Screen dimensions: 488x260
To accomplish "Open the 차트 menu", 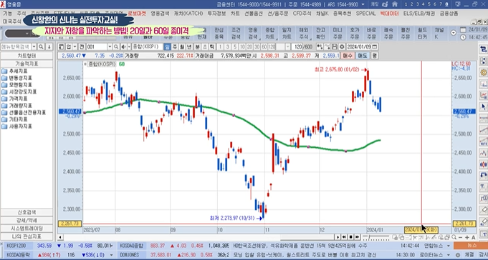I will (235, 14).
